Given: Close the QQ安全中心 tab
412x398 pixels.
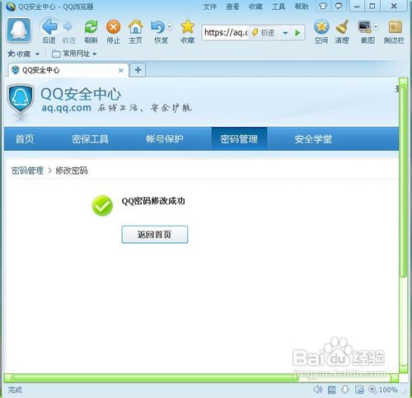Looking at the screenshot, I should 120,71.
